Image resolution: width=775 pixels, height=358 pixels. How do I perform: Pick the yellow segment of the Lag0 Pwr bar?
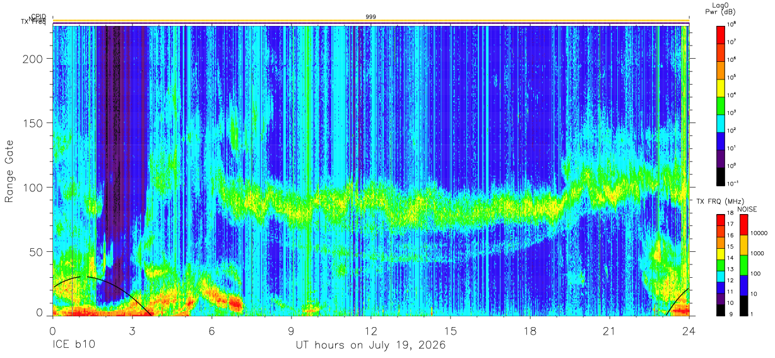click(x=721, y=87)
